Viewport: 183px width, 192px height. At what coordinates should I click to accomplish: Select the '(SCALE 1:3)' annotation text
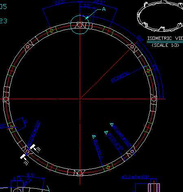[166, 45]
